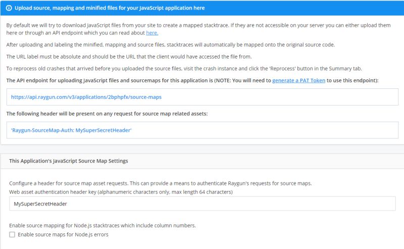
Task: Click the info icon in the blue banner
Action: tap(9, 8)
